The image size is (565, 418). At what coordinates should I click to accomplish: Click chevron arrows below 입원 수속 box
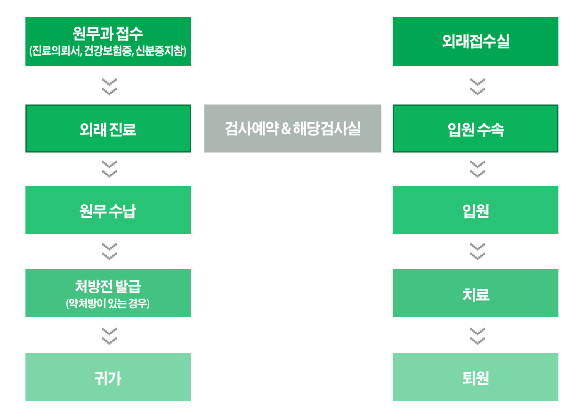[477, 169]
